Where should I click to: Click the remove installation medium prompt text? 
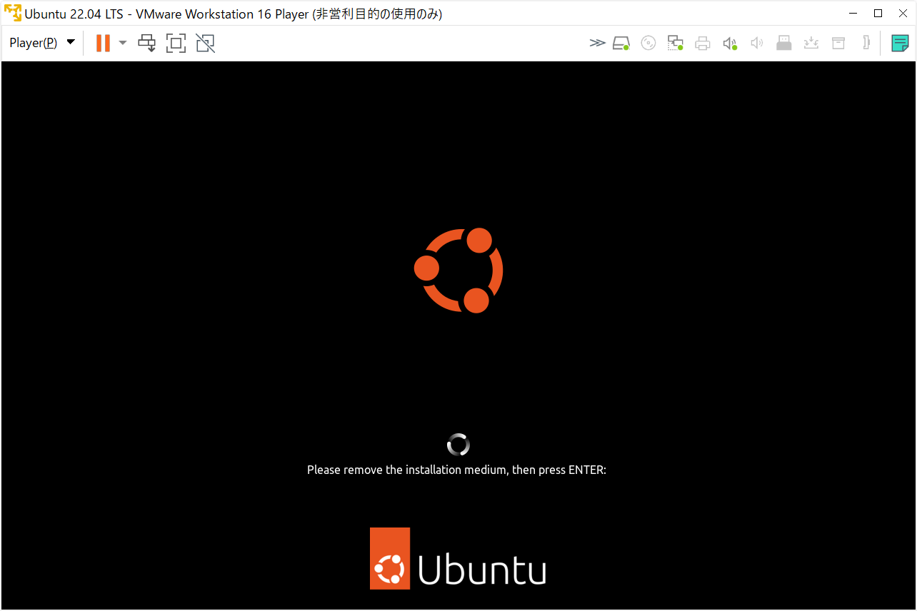click(x=456, y=470)
